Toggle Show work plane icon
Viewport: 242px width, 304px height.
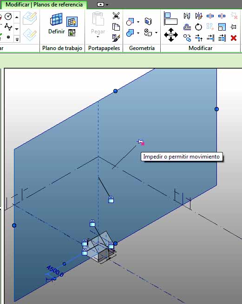pos(72,21)
